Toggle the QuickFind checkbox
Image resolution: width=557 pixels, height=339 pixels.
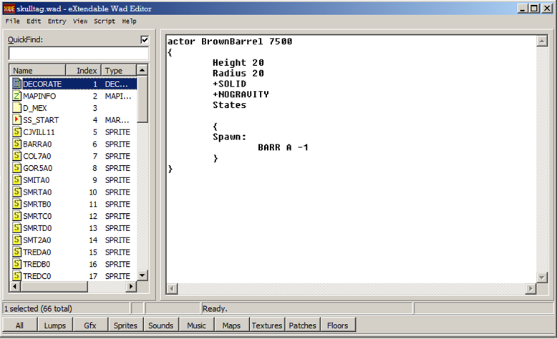click(145, 39)
